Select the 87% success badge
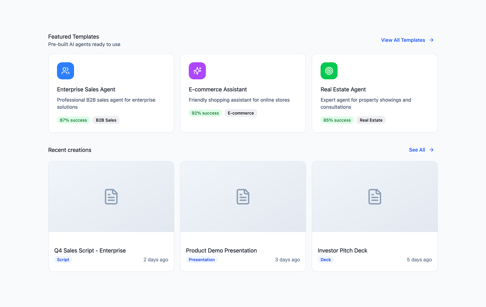 (73, 120)
